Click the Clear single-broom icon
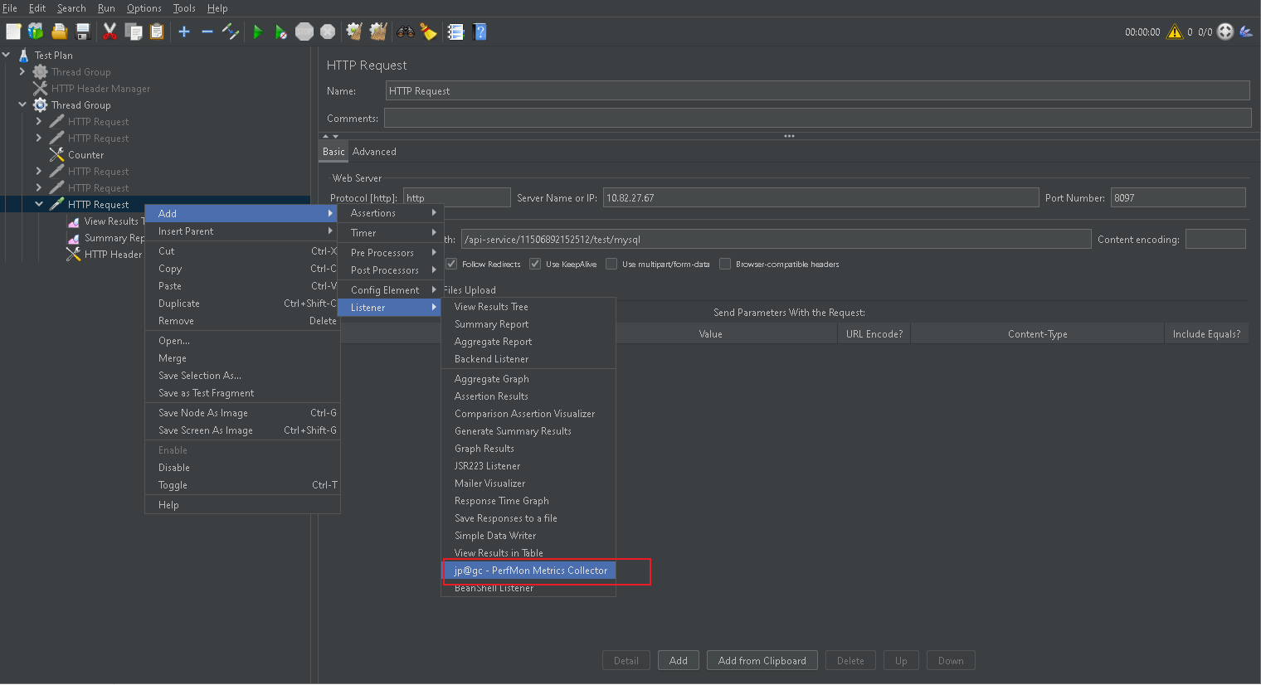 point(354,32)
